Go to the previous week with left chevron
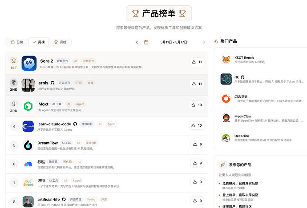This screenshot has width=307, height=208. 137,42
